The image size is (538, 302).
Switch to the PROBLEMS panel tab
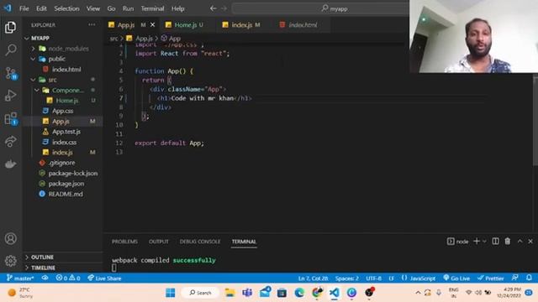click(124, 242)
